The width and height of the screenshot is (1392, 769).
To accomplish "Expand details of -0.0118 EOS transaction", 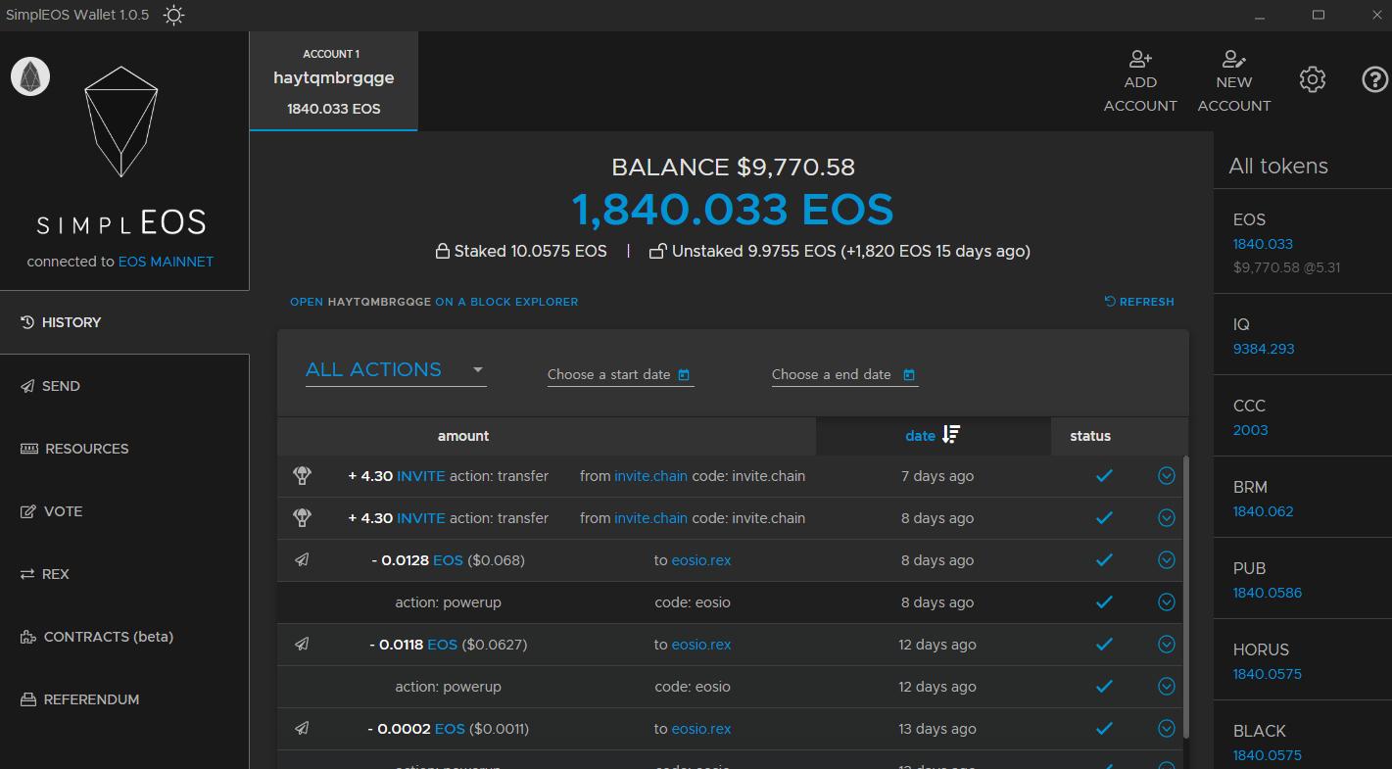I will point(1166,645).
